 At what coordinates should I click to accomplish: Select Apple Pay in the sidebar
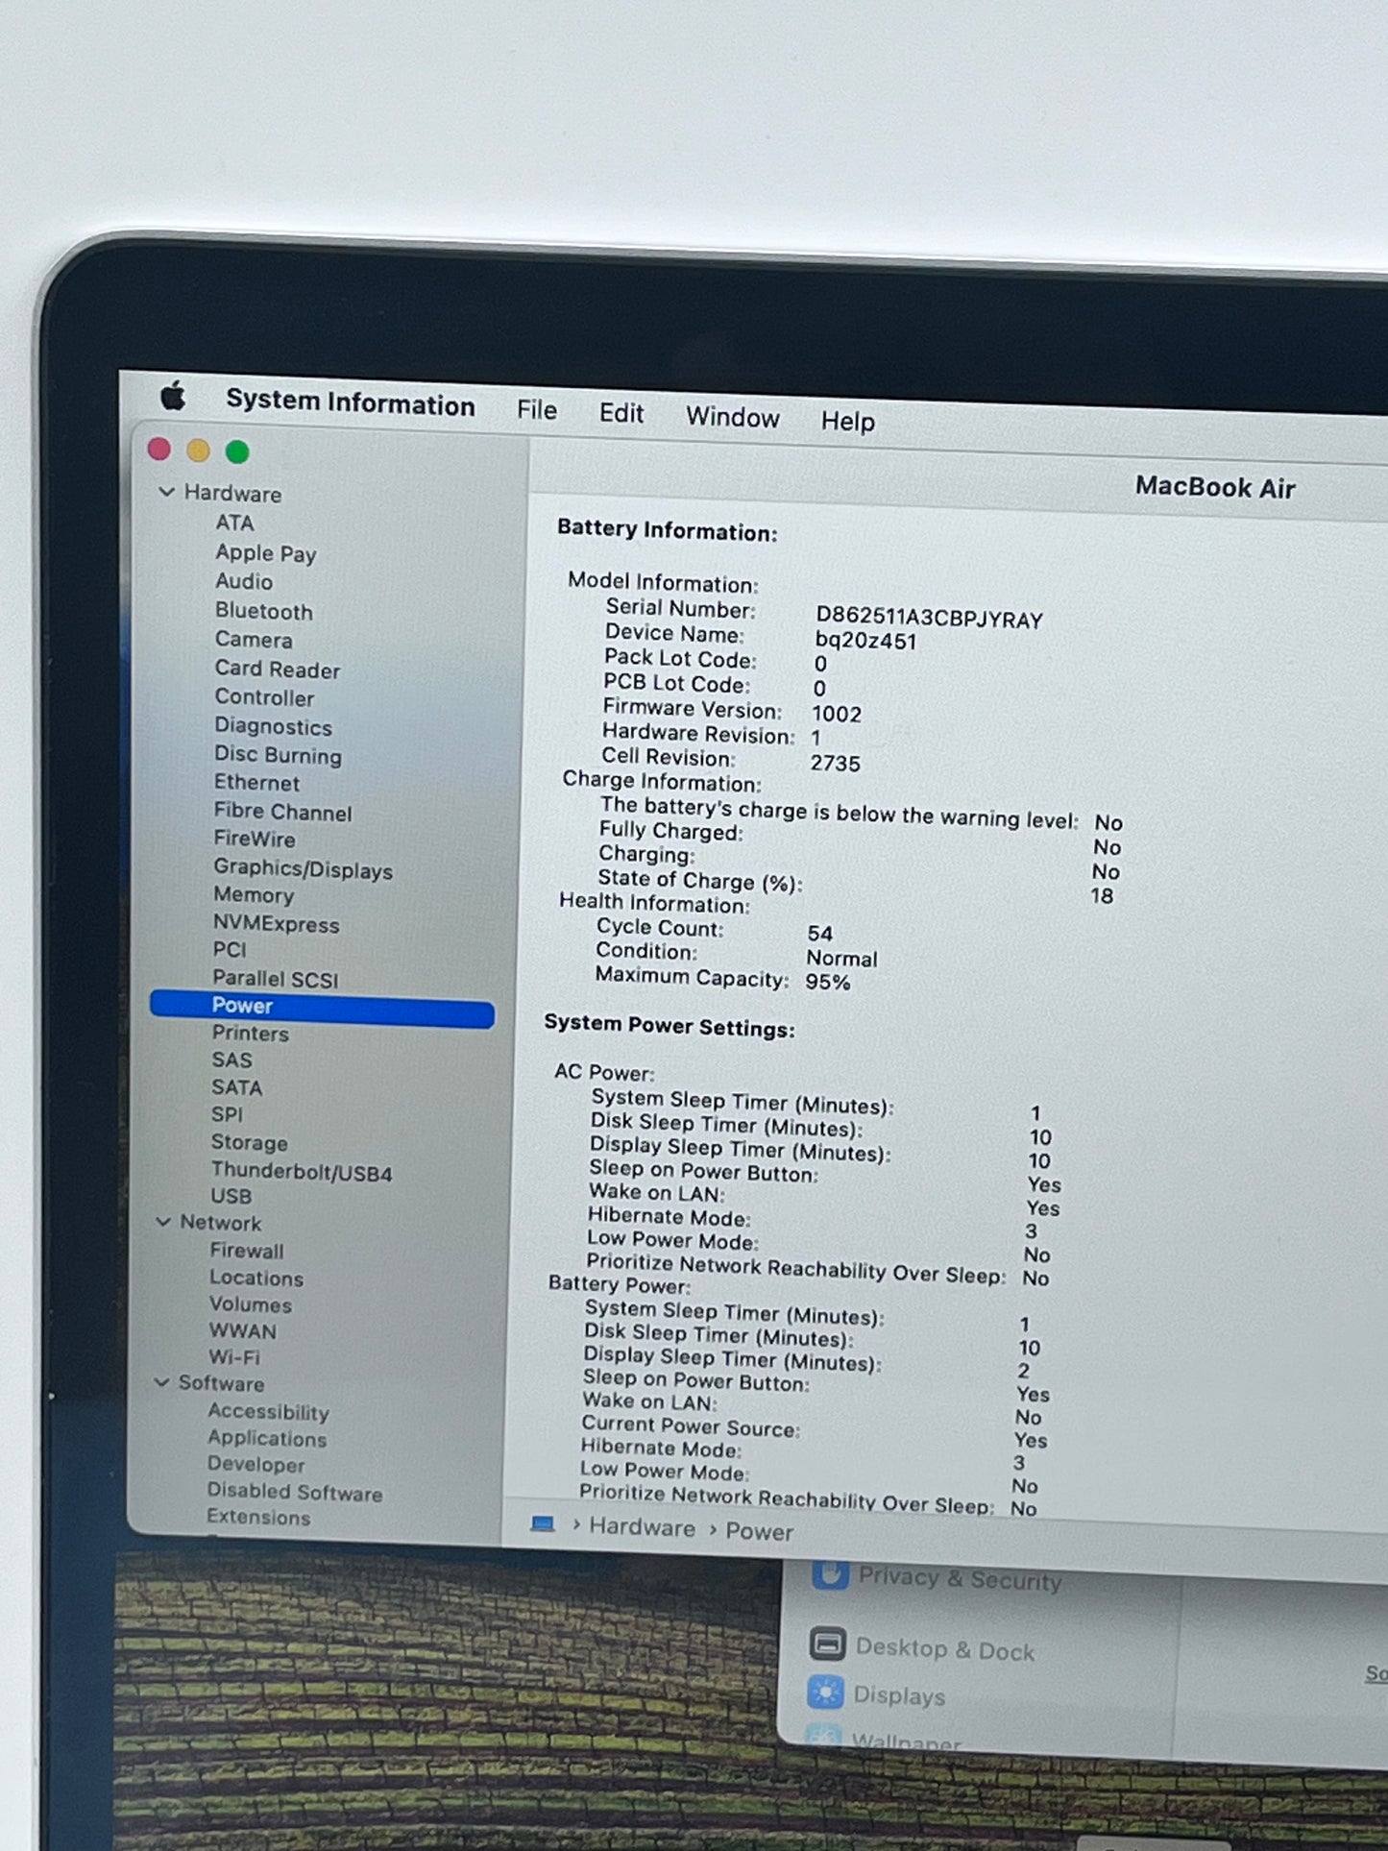point(266,553)
